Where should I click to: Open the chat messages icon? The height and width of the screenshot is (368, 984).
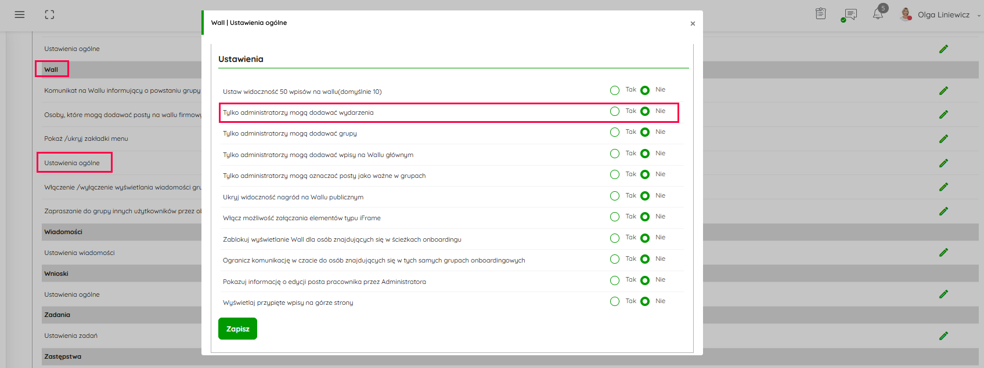[850, 14]
